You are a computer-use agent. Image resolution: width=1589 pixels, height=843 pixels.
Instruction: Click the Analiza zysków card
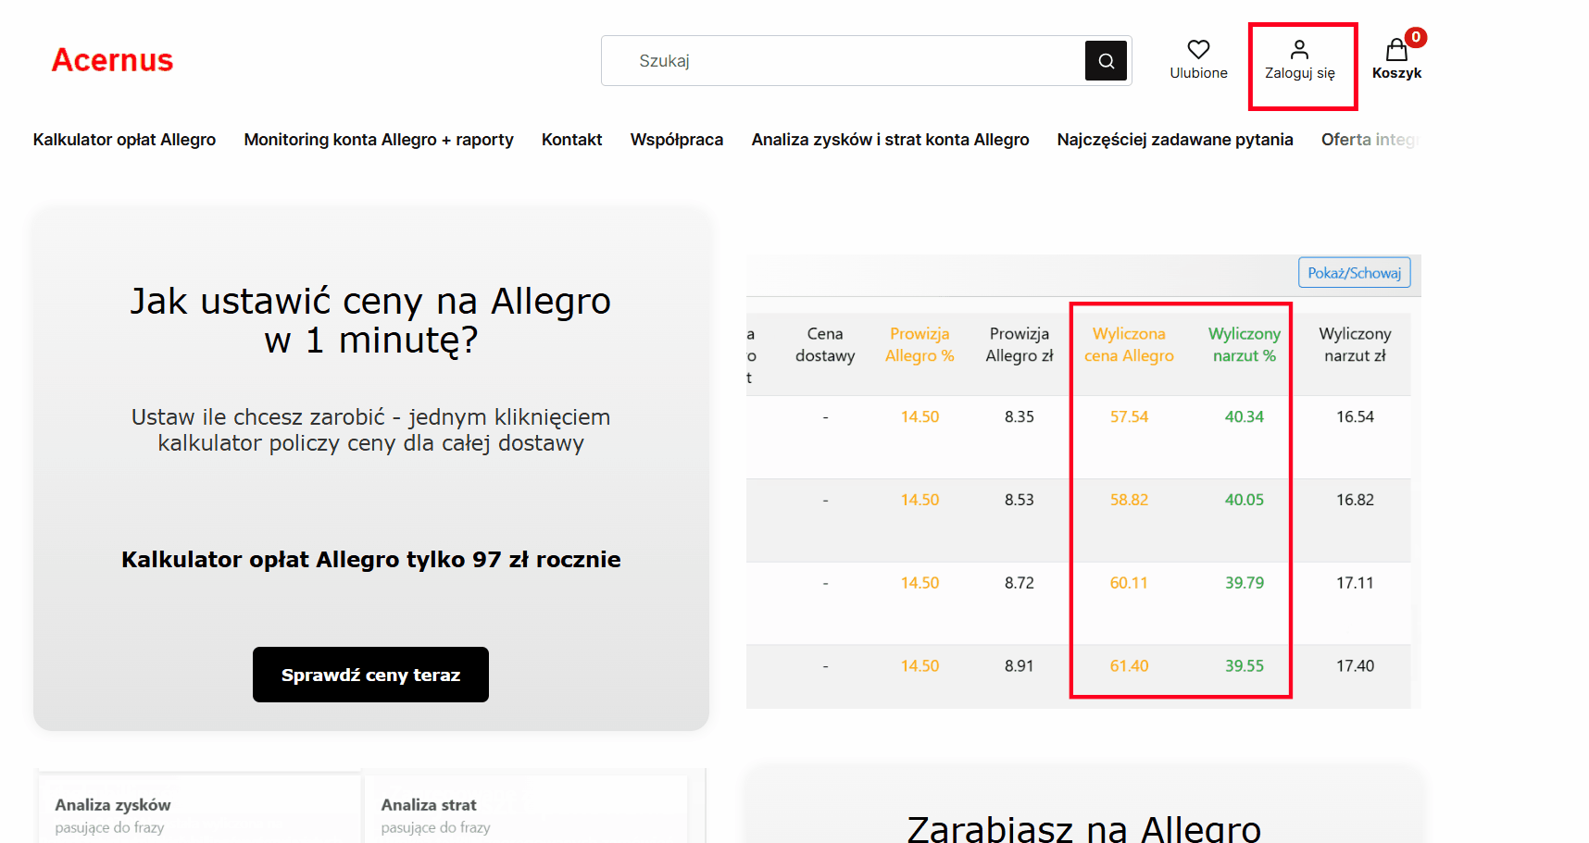[200, 809]
